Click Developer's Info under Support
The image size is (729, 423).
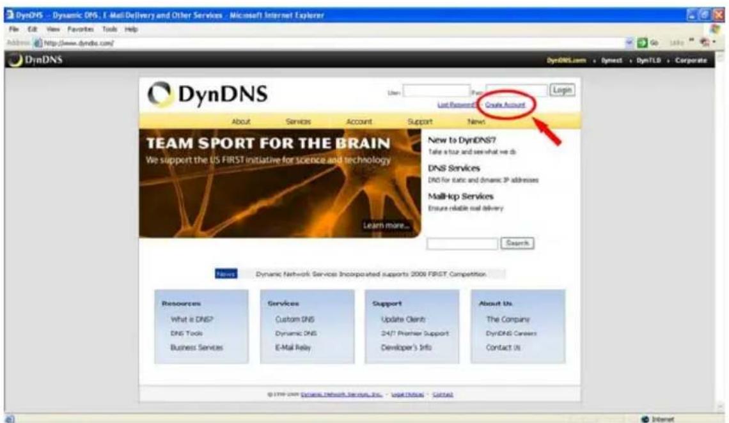coord(406,348)
